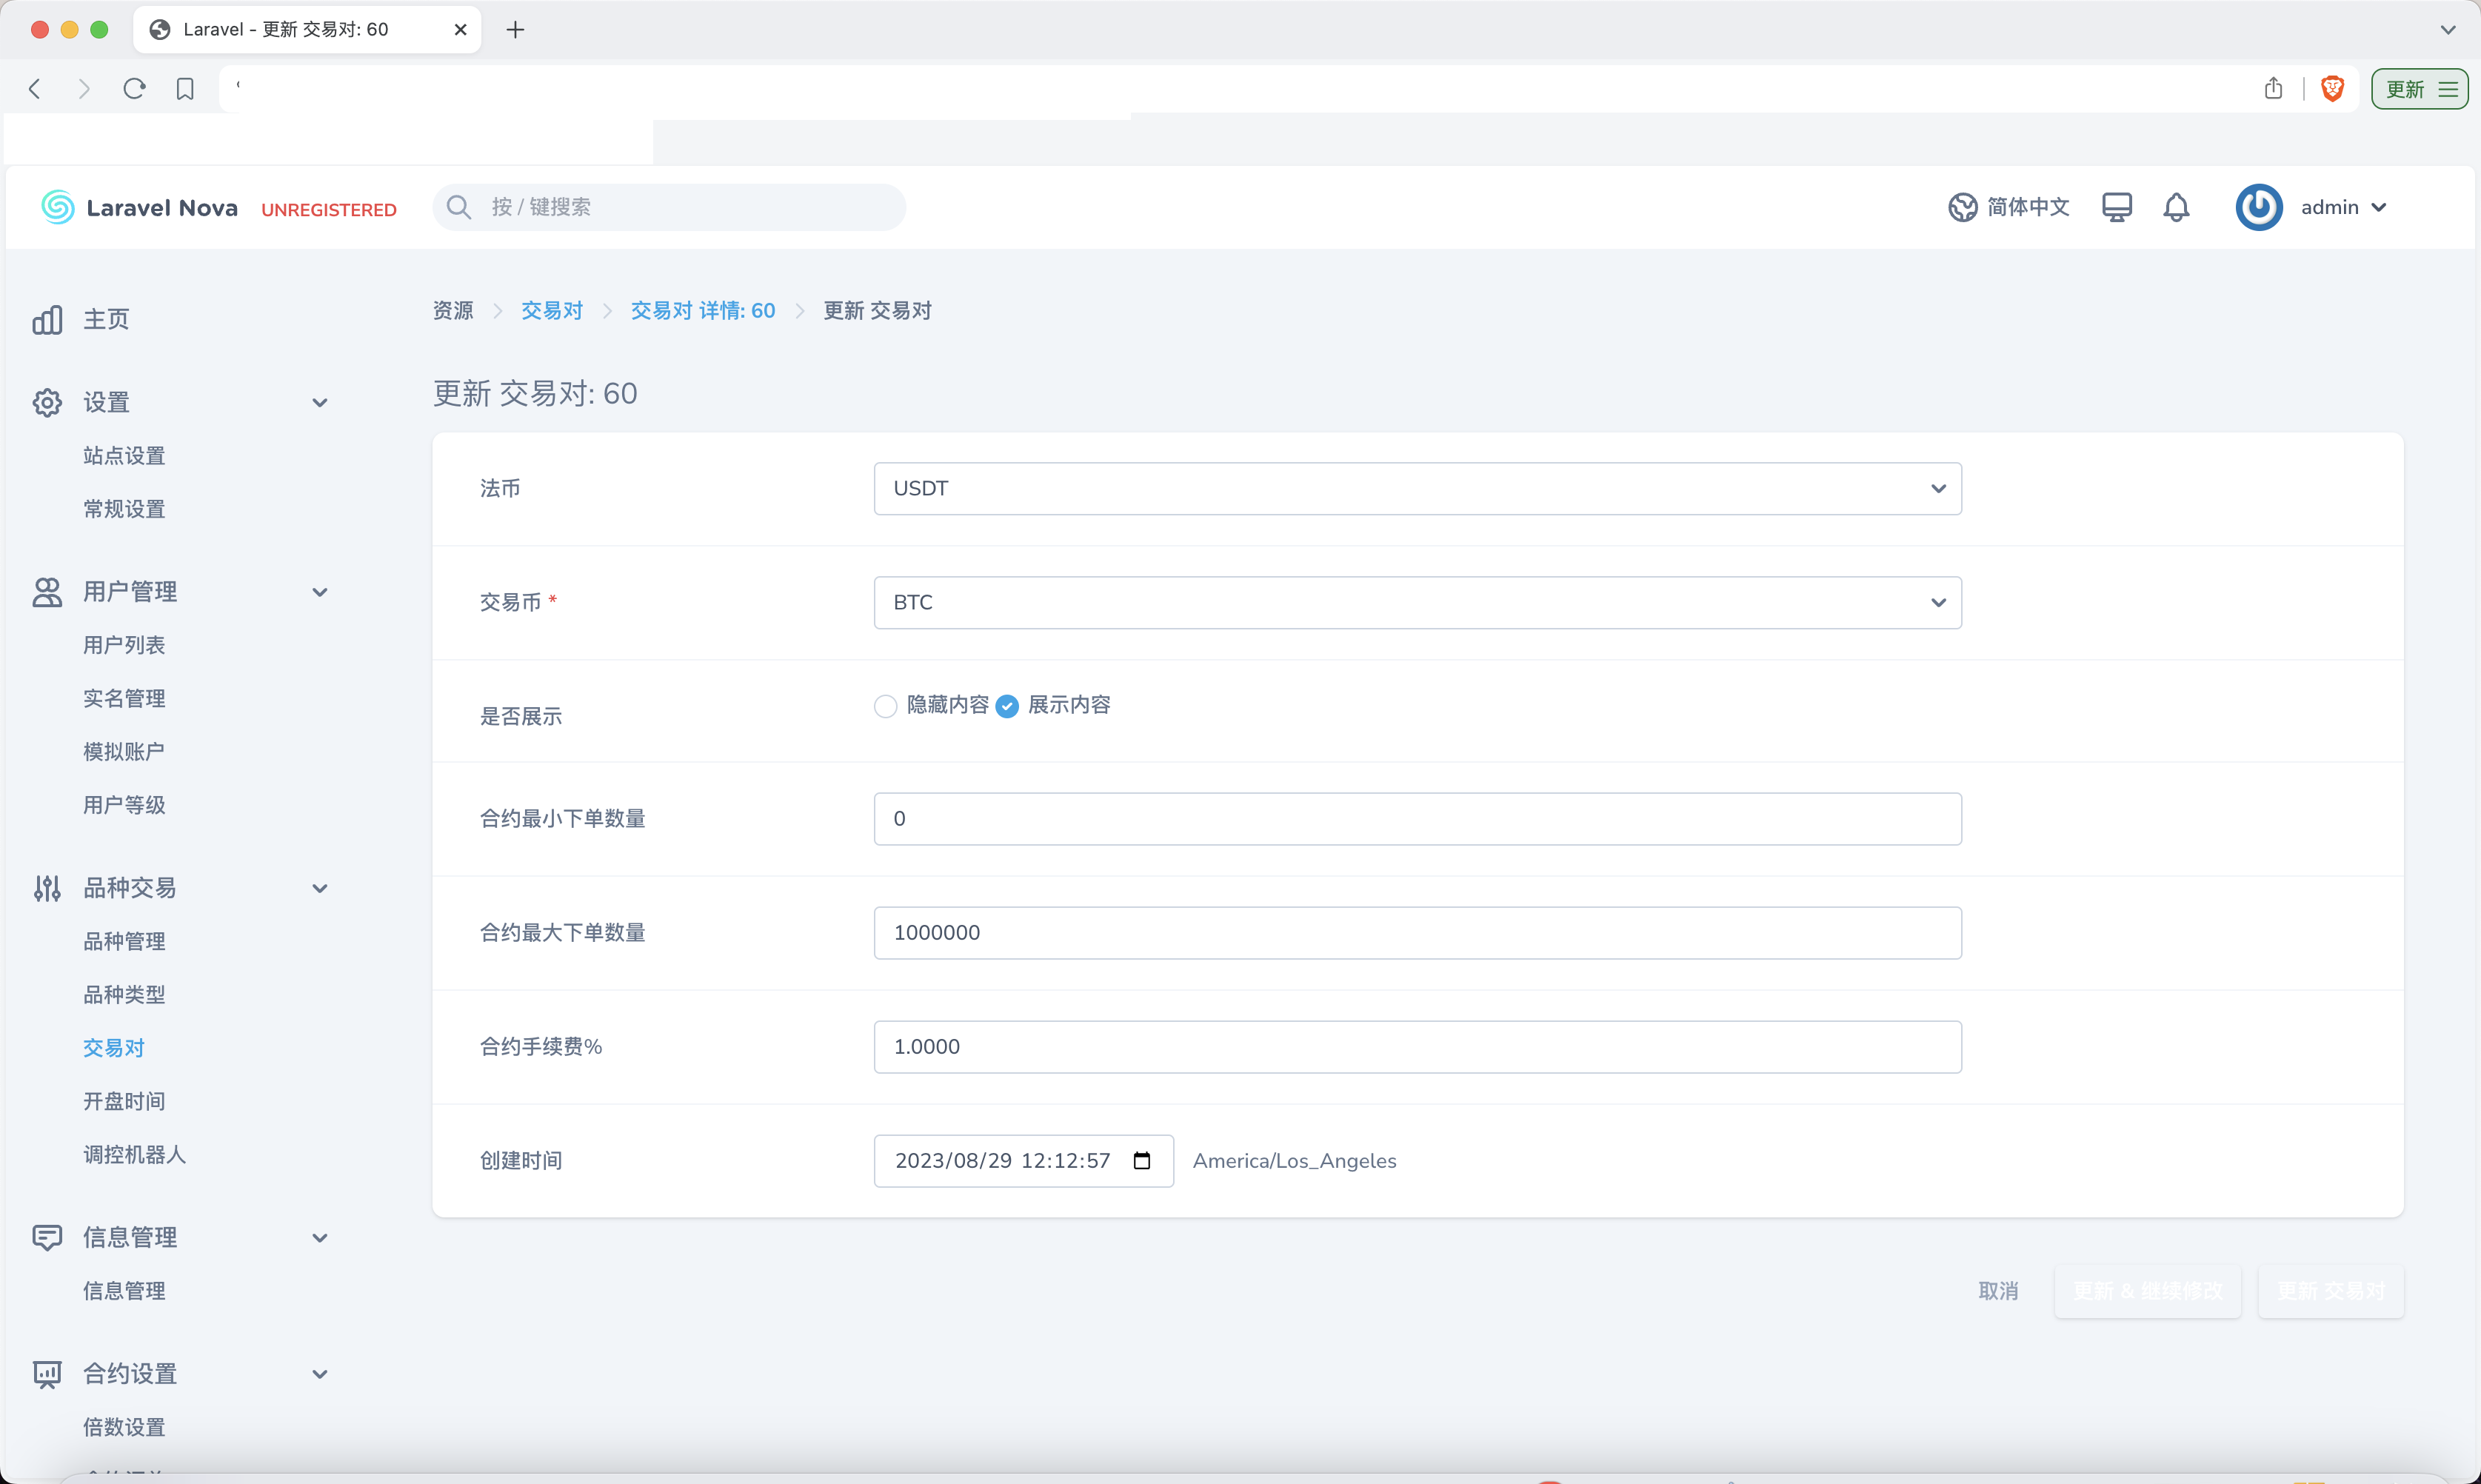Click the 交易对 breadcrumb link
Viewport: 2481px width, 1484px height.
[x=552, y=311]
